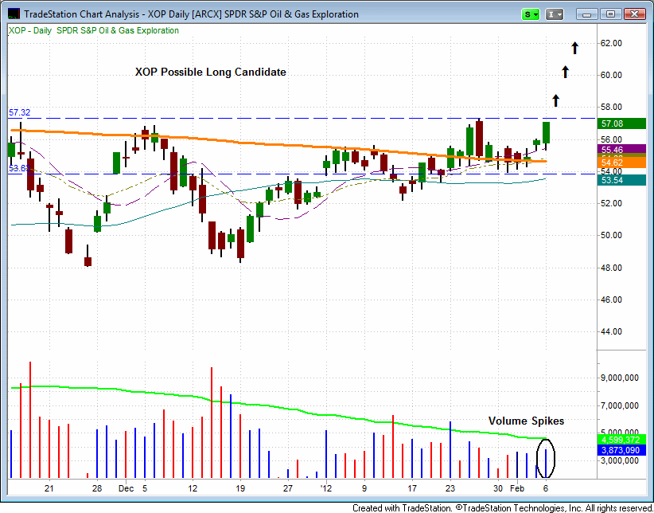Click the 21 date label on time axis
654x513 pixels.
[49, 488]
